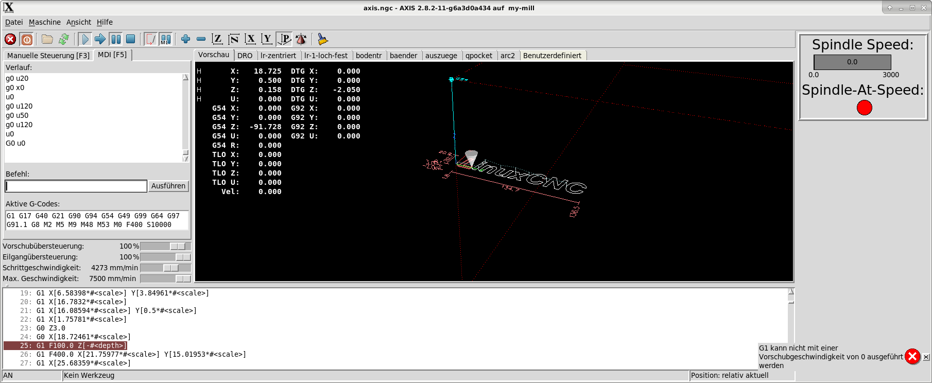Image resolution: width=932 pixels, height=383 pixels.
Task: Open the baender tab
Action: click(x=404, y=56)
